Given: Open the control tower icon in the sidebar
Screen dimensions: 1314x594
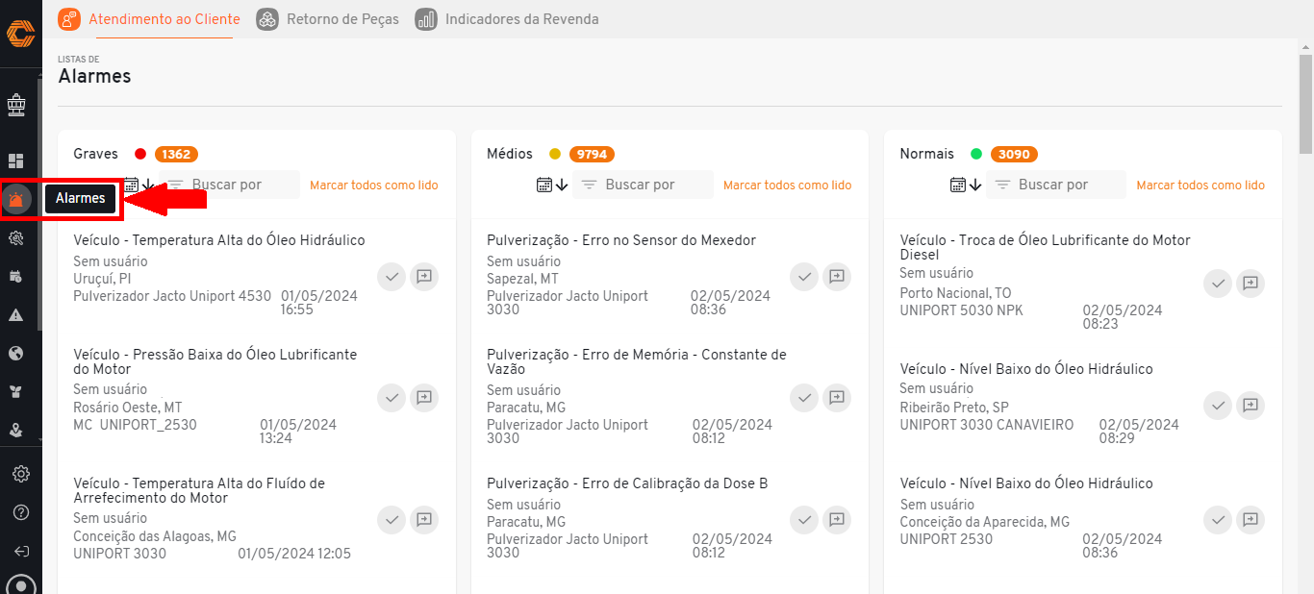Looking at the screenshot, I should 16,105.
